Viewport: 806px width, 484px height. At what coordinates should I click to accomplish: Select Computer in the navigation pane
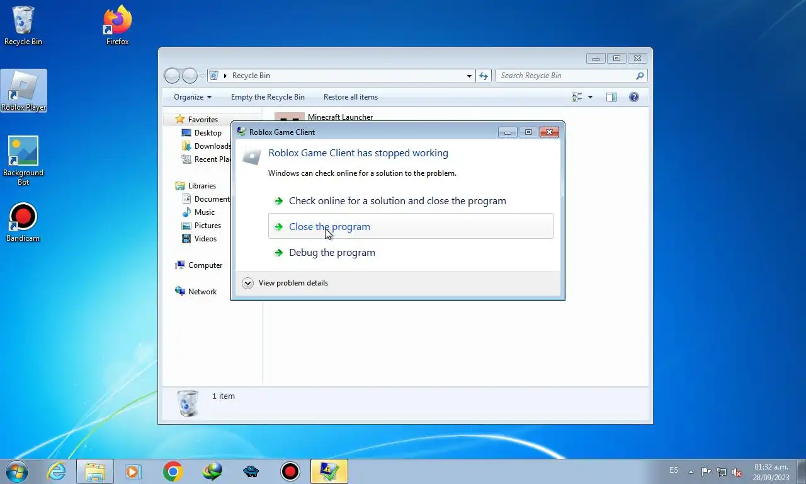pos(199,265)
